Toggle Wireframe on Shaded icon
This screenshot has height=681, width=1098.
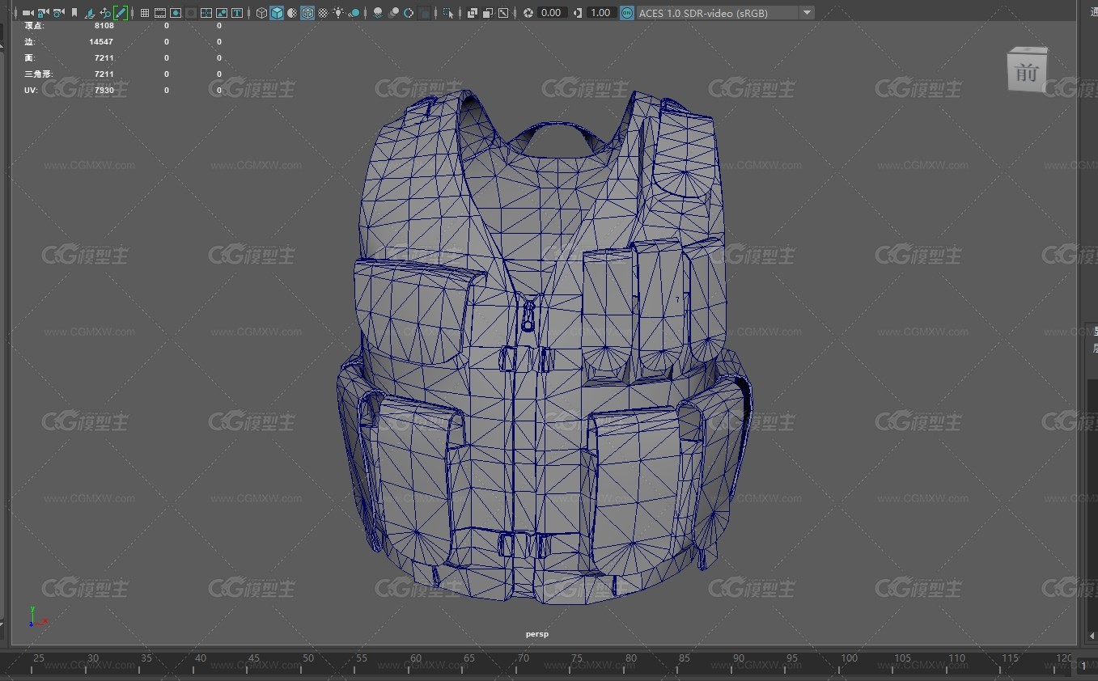pos(307,13)
